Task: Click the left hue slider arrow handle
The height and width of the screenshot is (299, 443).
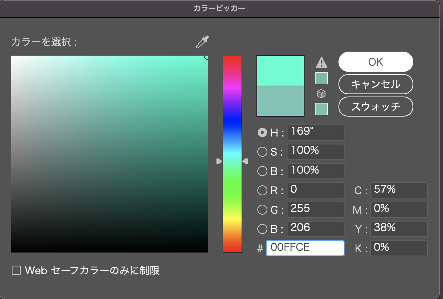Action: [x=219, y=161]
